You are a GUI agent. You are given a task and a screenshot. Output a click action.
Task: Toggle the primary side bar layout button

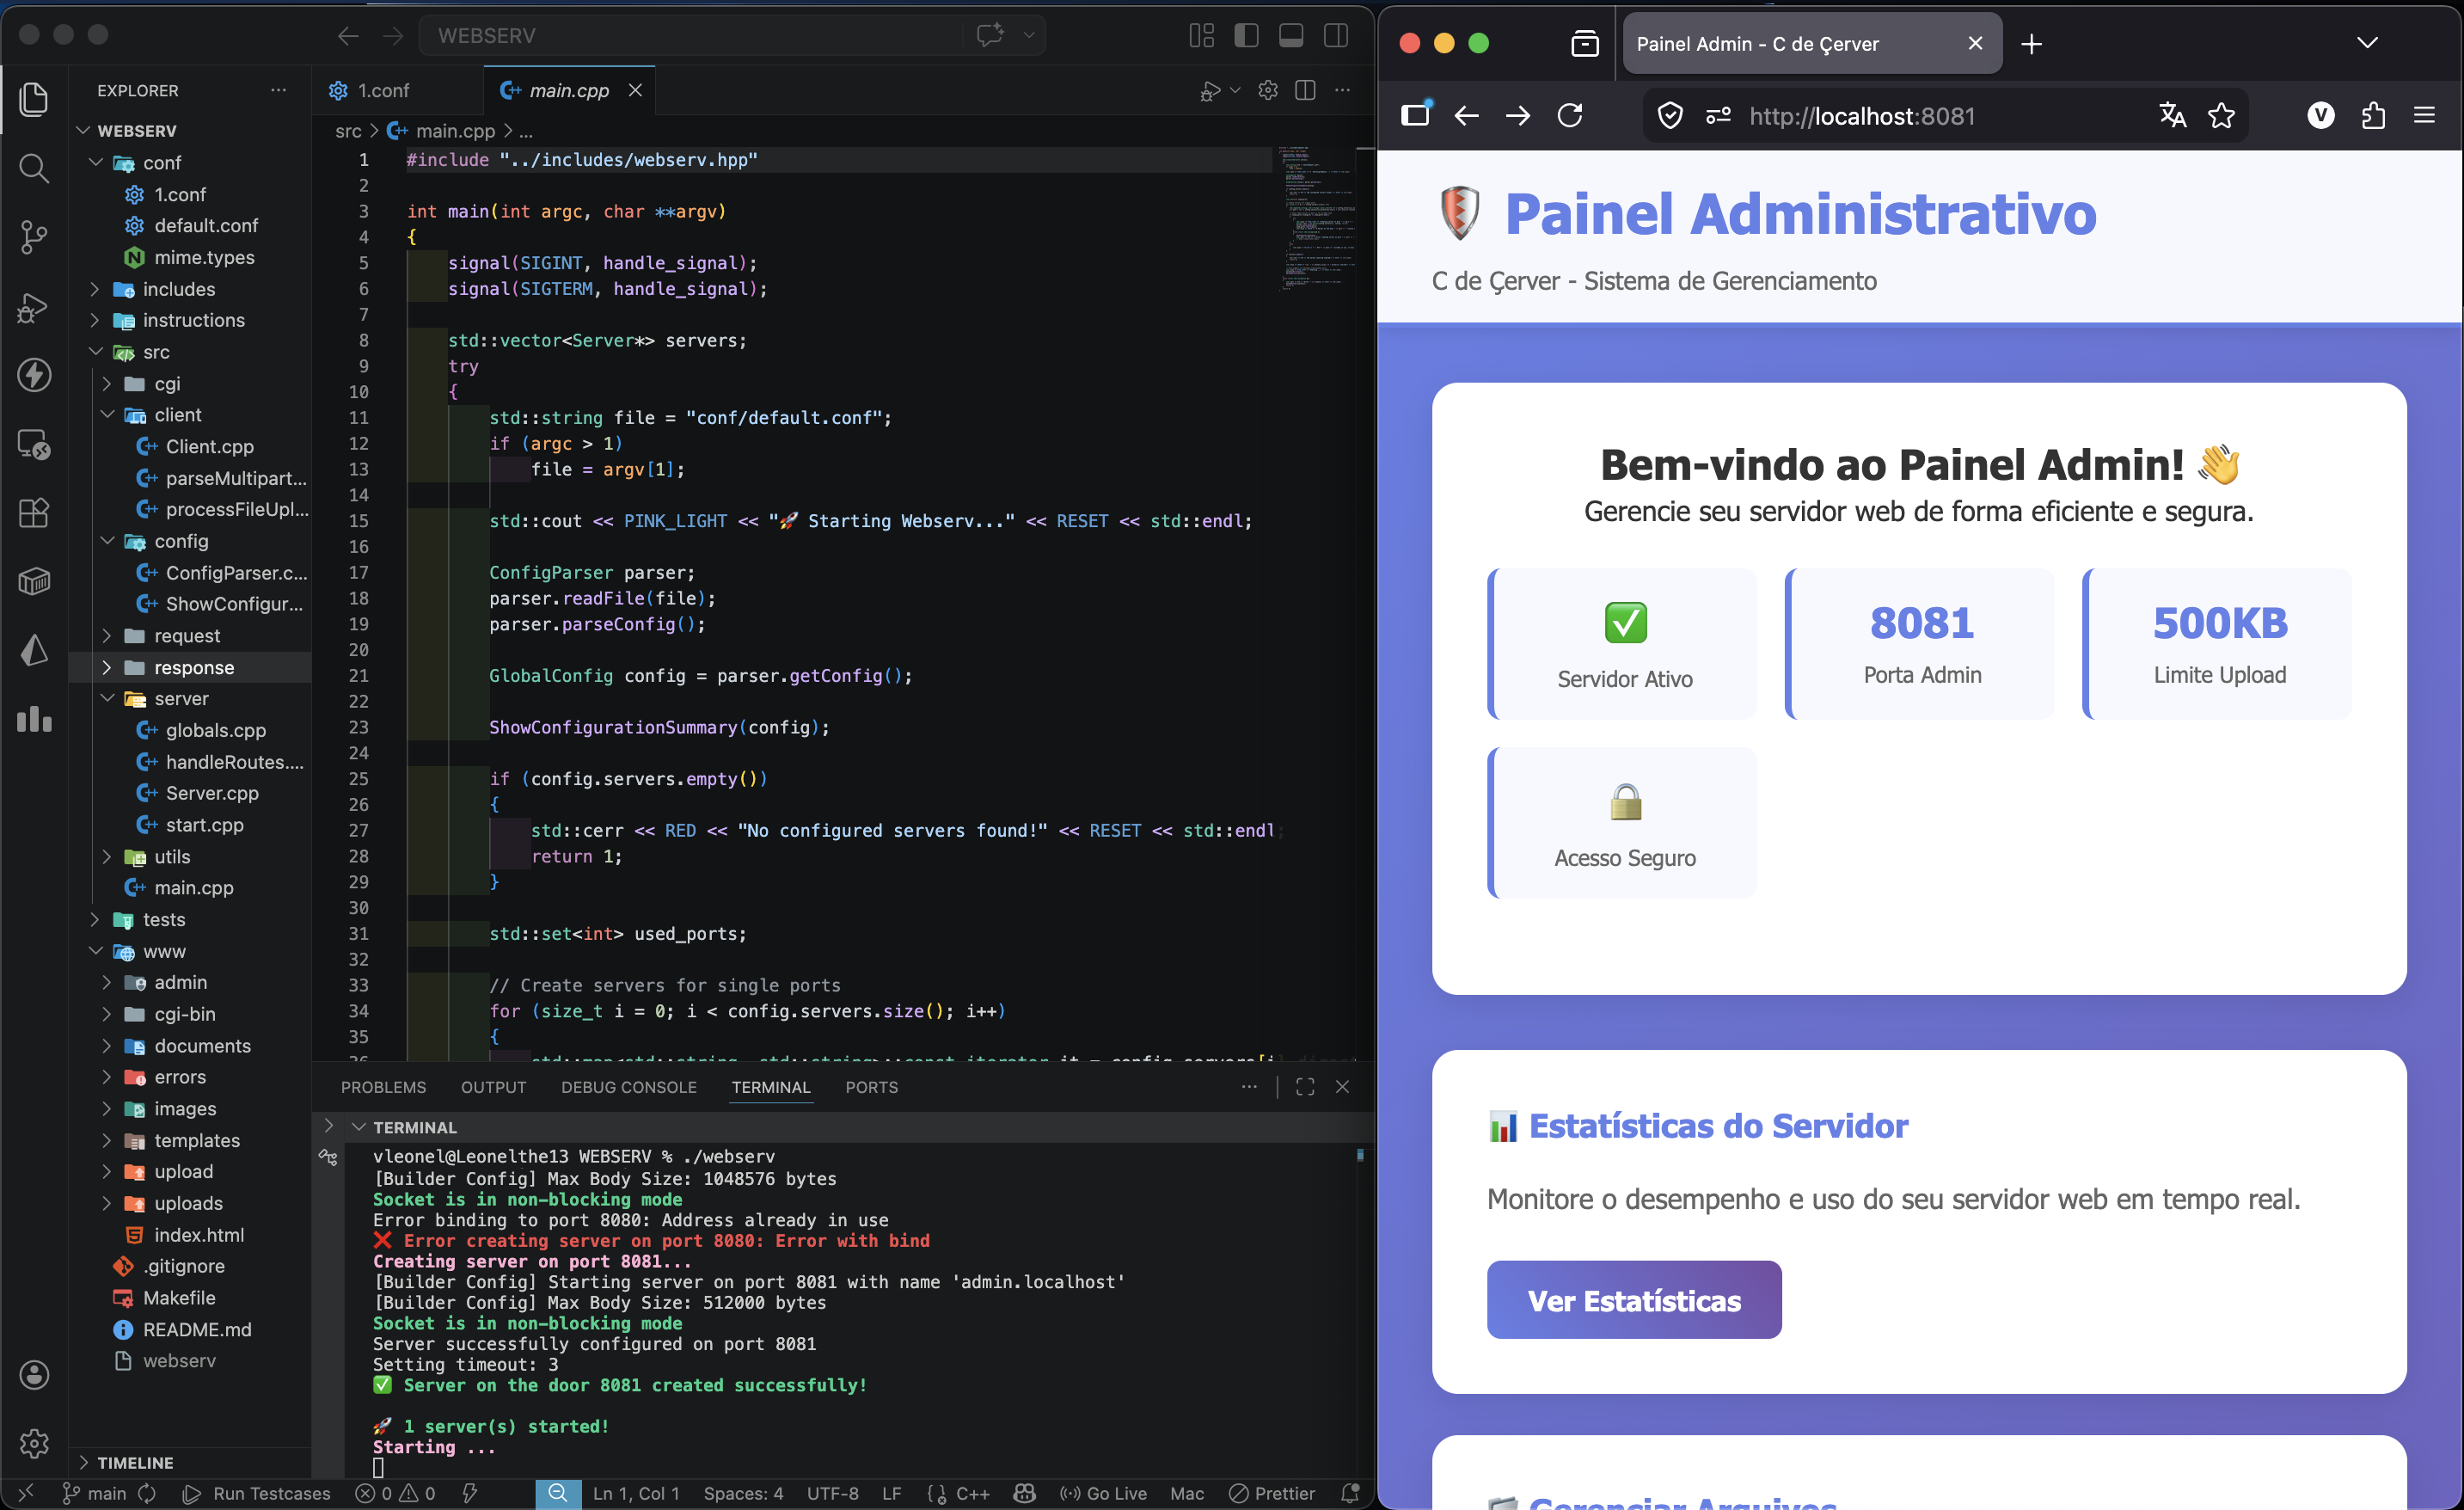point(1246,36)
